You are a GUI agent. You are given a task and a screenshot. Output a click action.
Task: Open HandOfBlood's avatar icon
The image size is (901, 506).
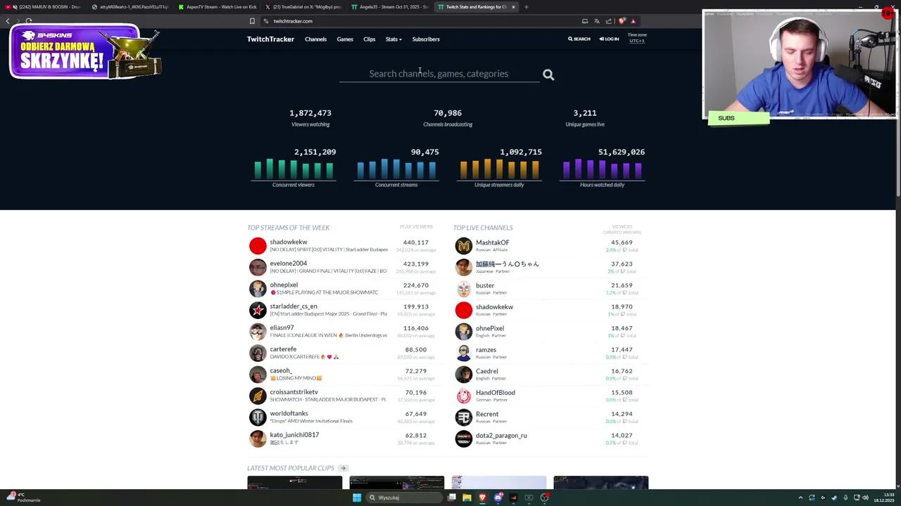463,396
